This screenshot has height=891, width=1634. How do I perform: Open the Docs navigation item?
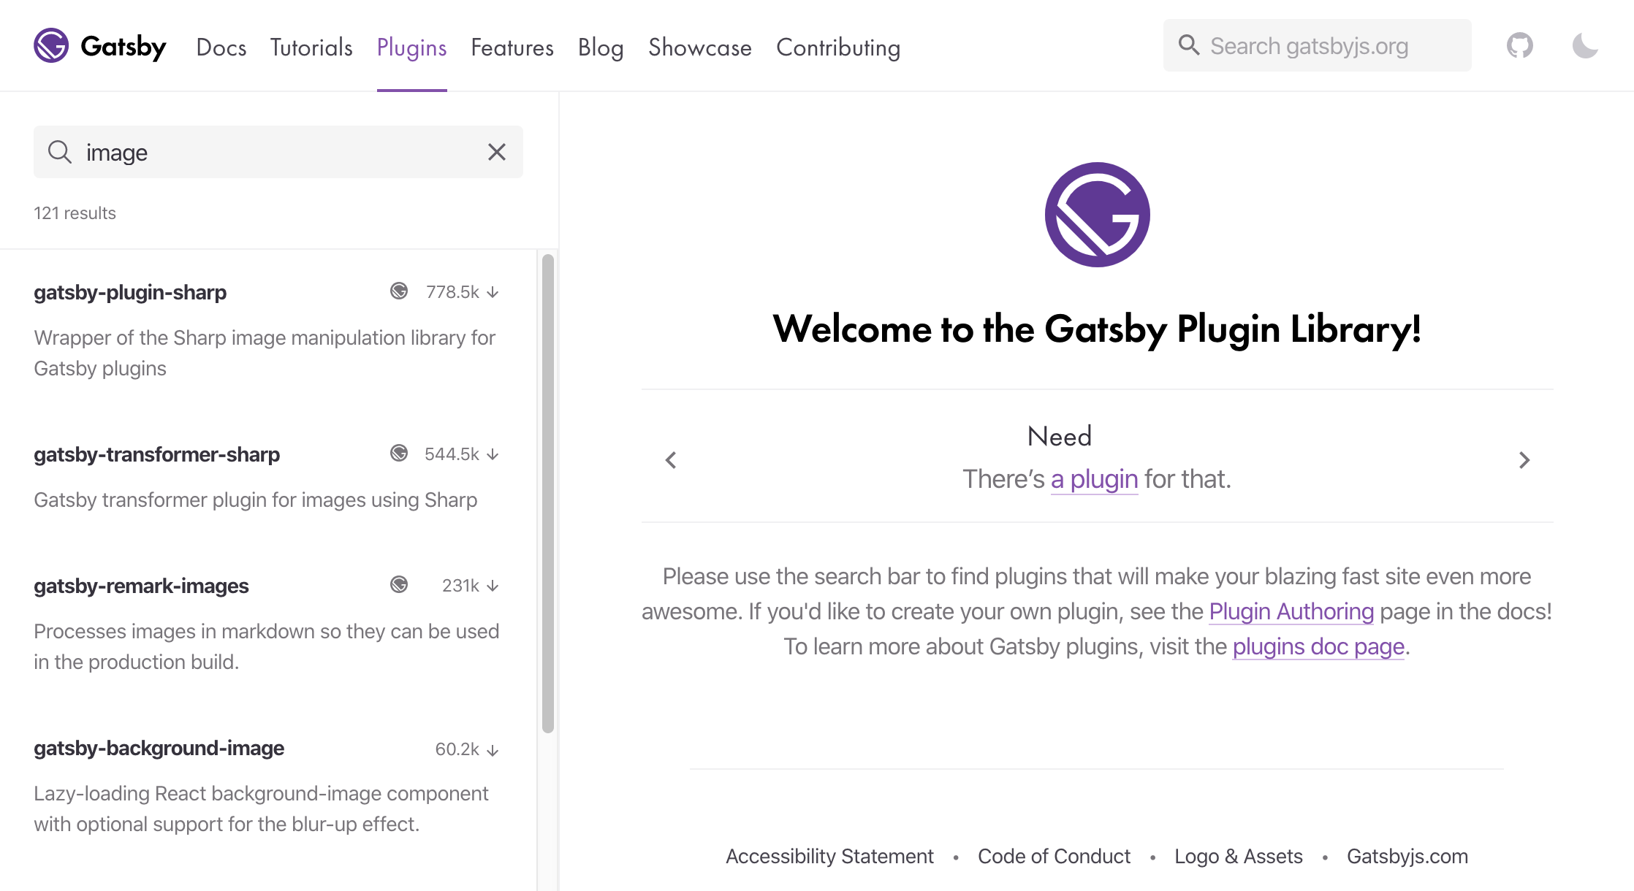coord(221,47)
